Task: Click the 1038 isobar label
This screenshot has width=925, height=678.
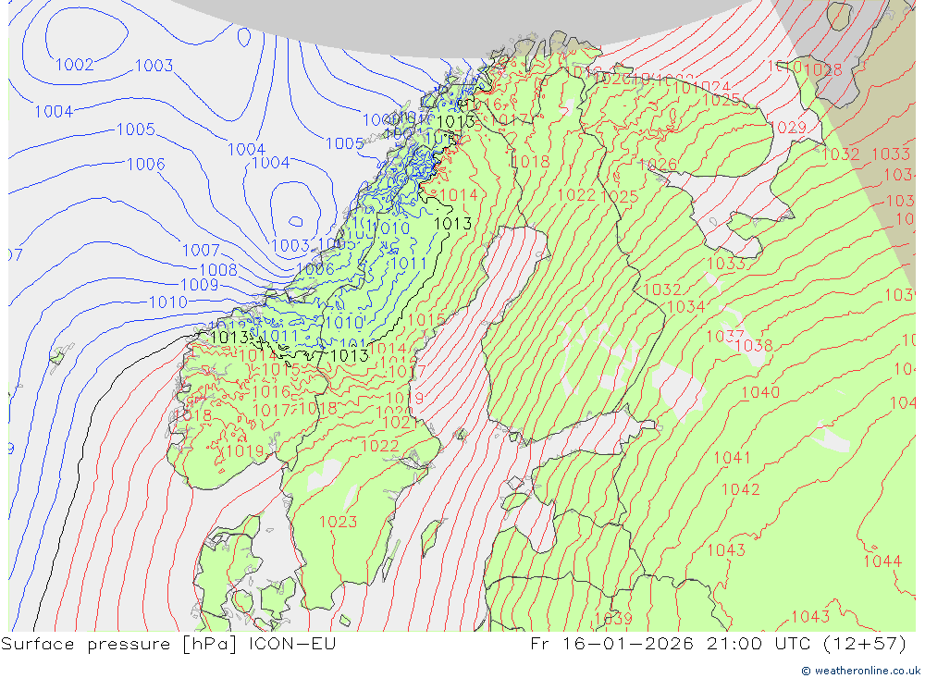Action: (754, 346)
